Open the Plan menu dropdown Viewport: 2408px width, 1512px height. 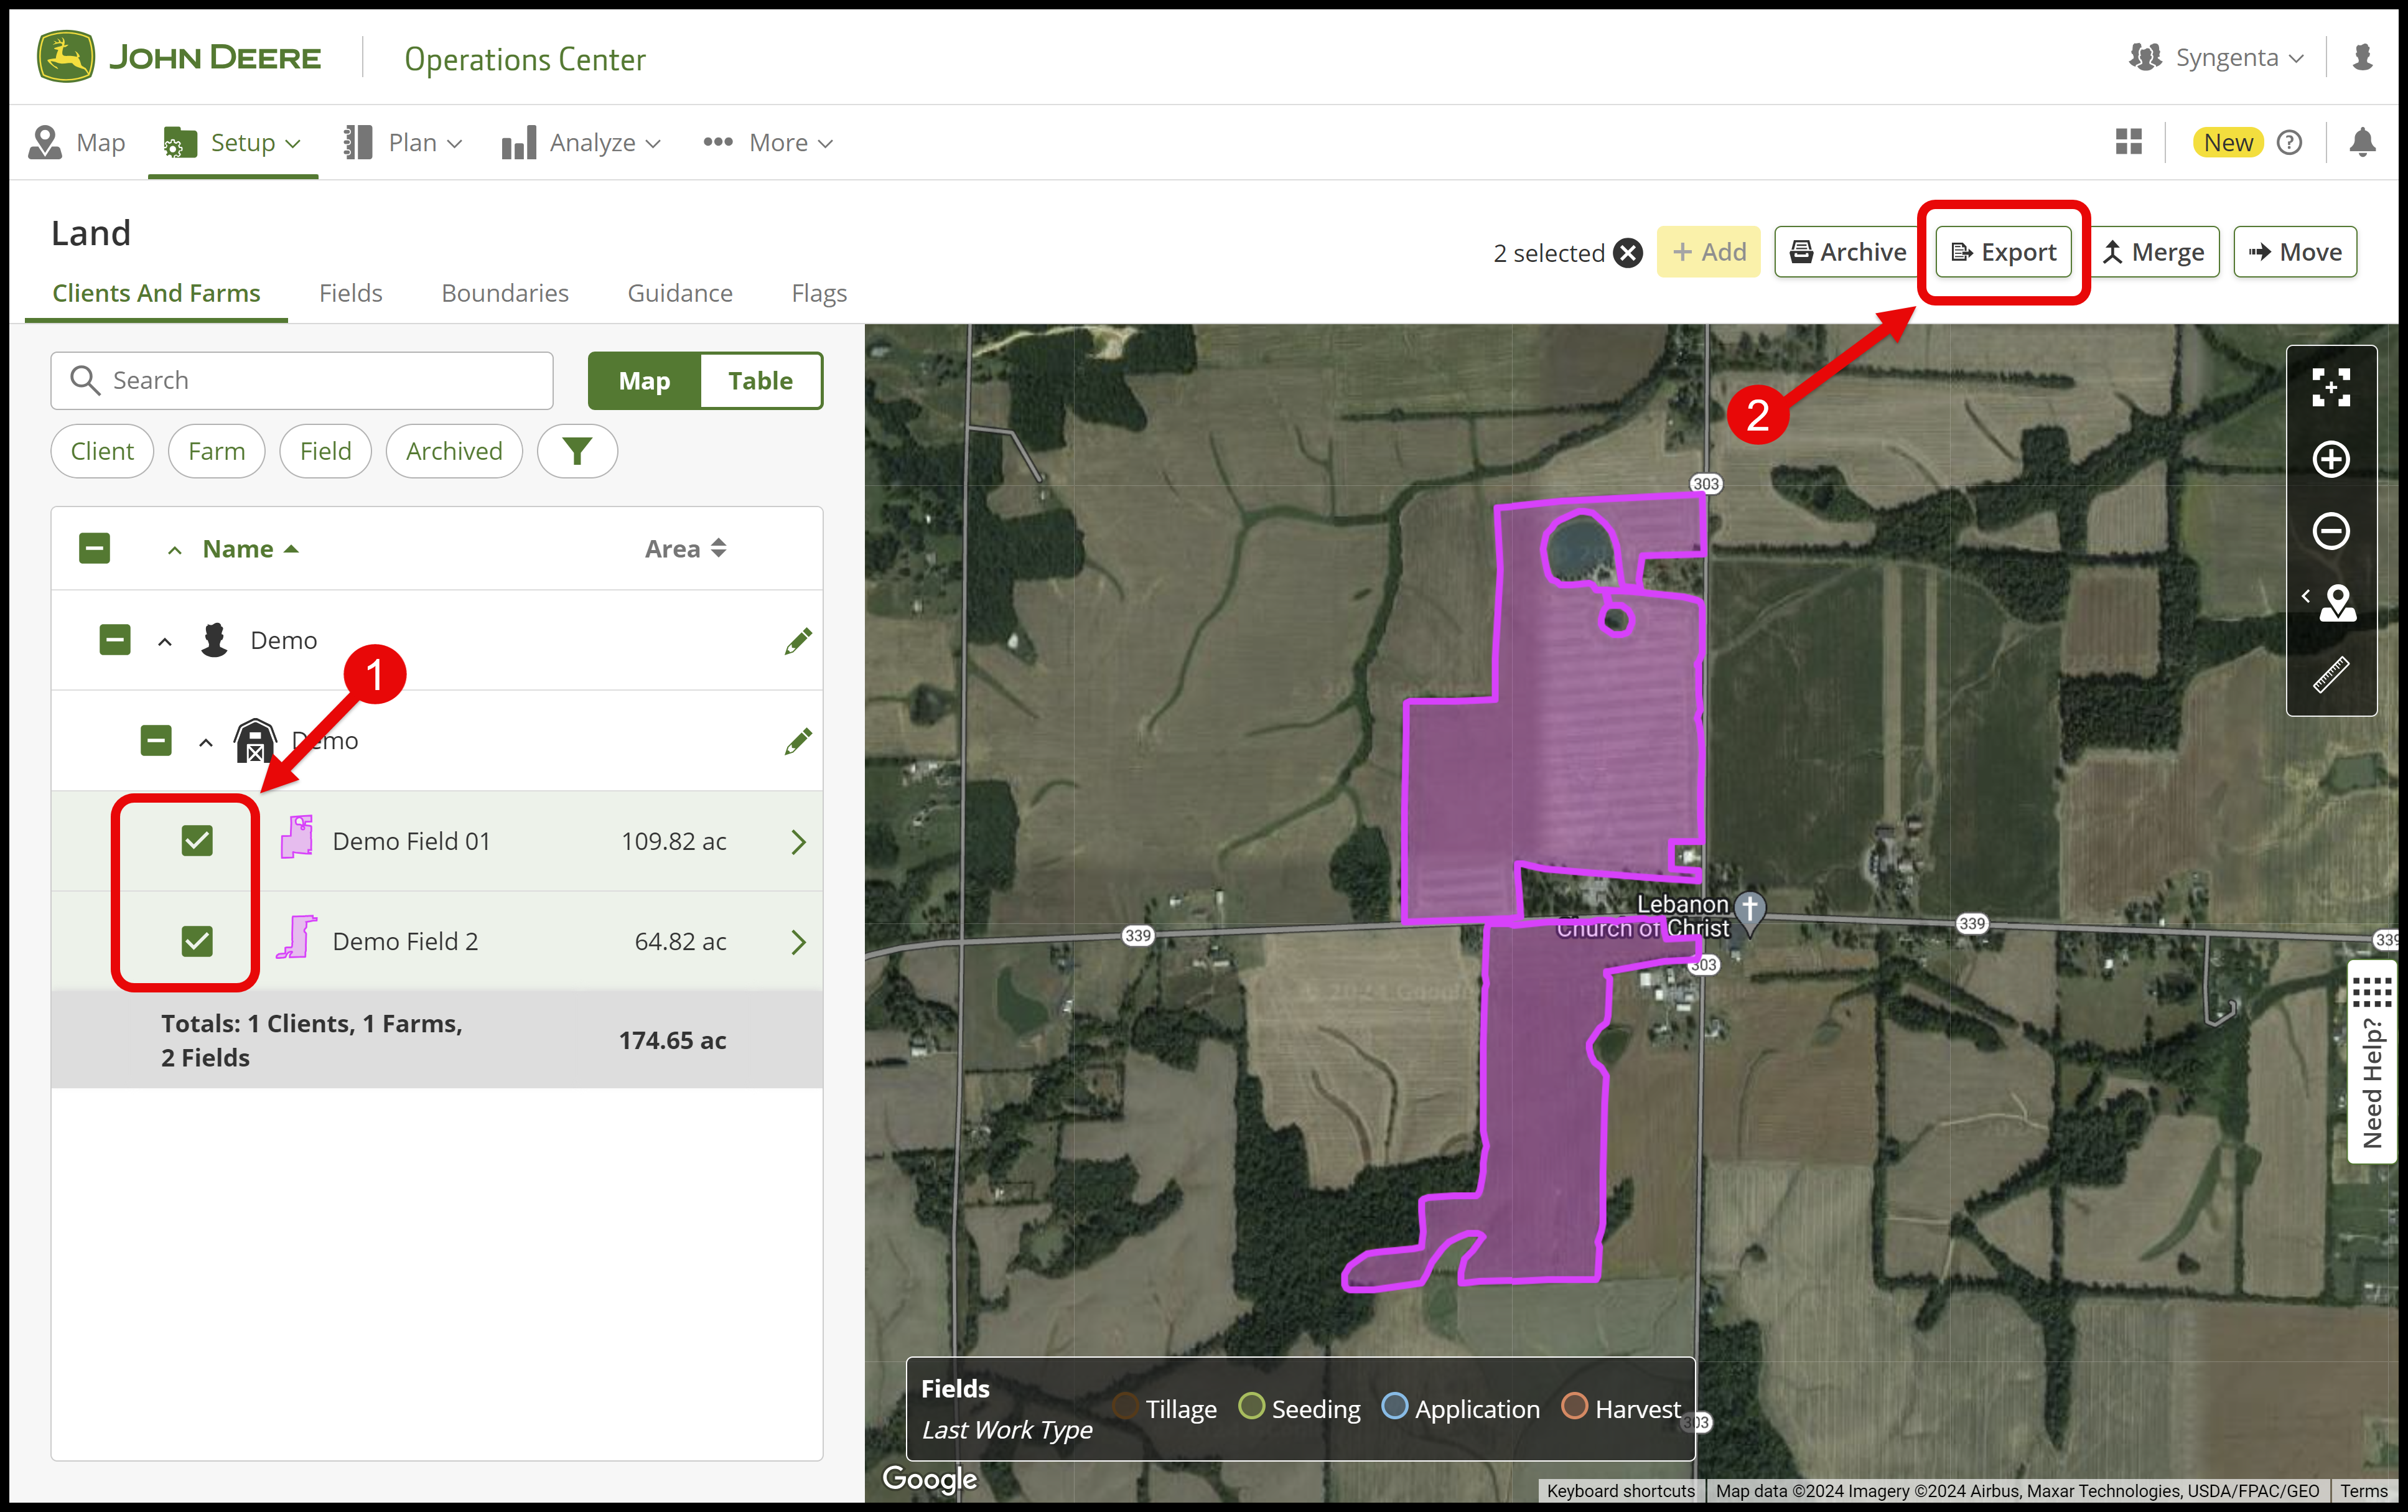403,142
